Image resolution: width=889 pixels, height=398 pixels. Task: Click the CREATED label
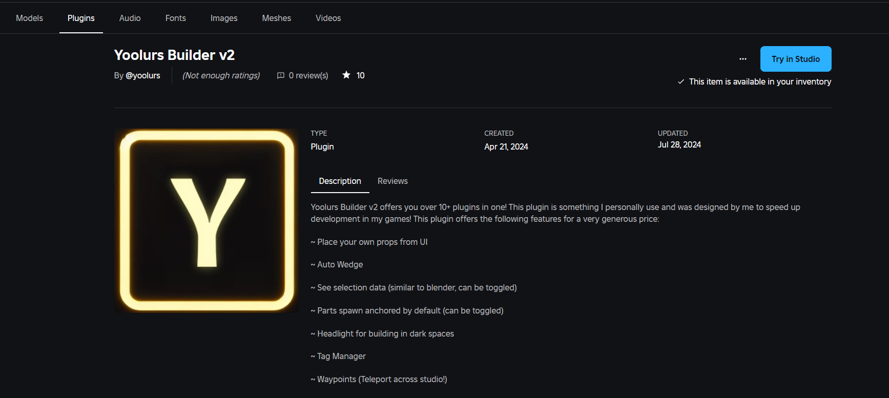point(499,133)
